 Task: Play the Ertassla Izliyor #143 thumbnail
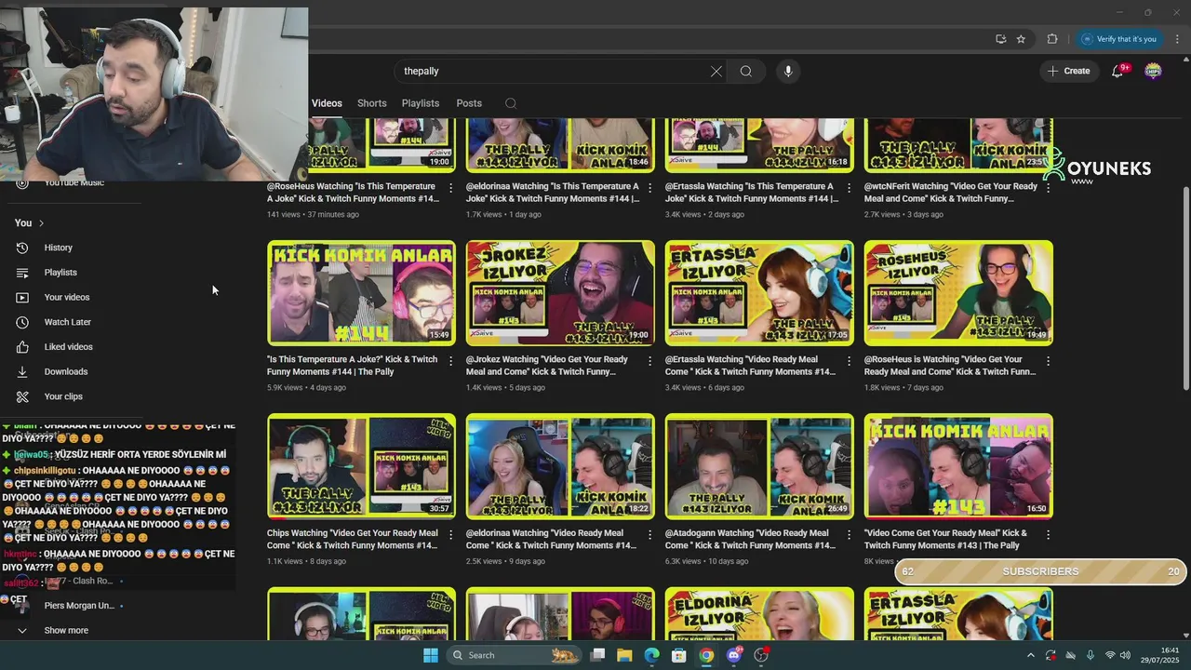click(759, 293)
